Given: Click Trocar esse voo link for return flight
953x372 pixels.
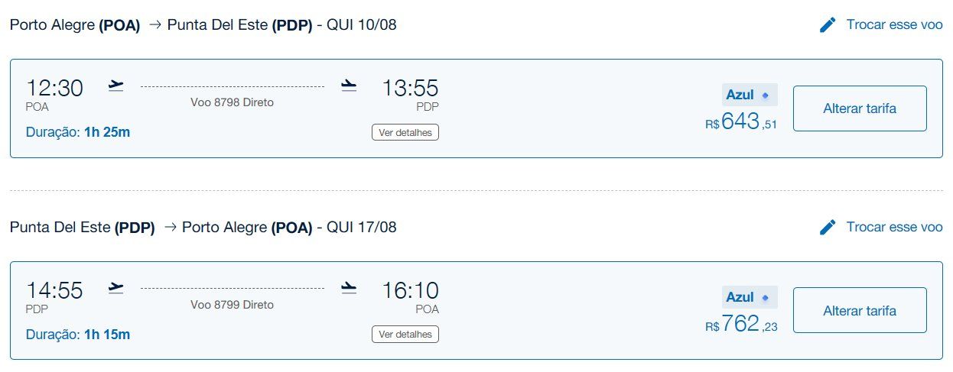Looking at the screenshot, I should coord(894,227).
